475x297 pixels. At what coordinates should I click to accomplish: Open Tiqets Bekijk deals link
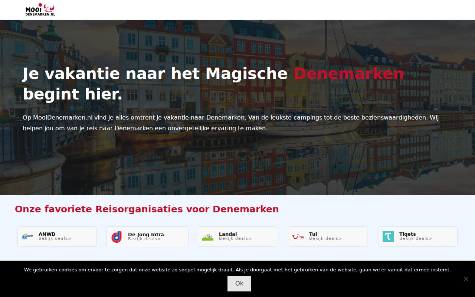(416, 239)
